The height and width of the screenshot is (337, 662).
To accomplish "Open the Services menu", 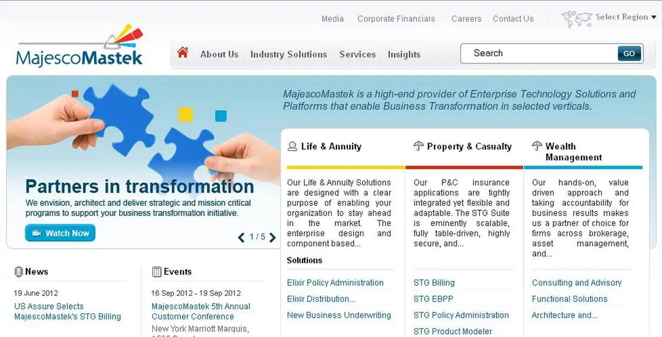I will 357,54.
